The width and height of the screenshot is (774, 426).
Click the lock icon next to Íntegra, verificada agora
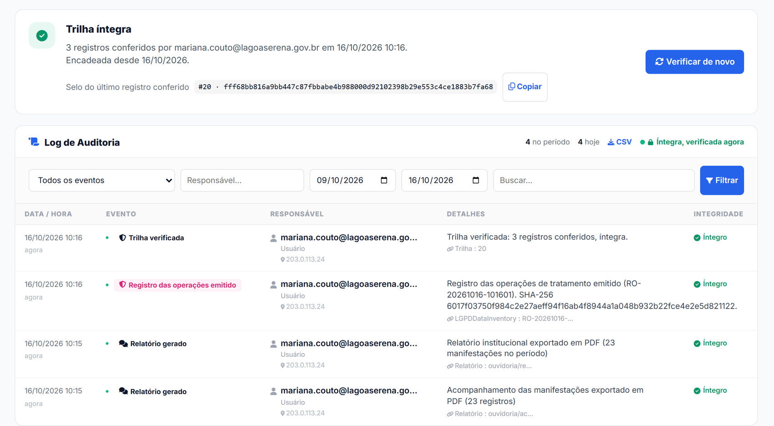[x=651, y=142]
